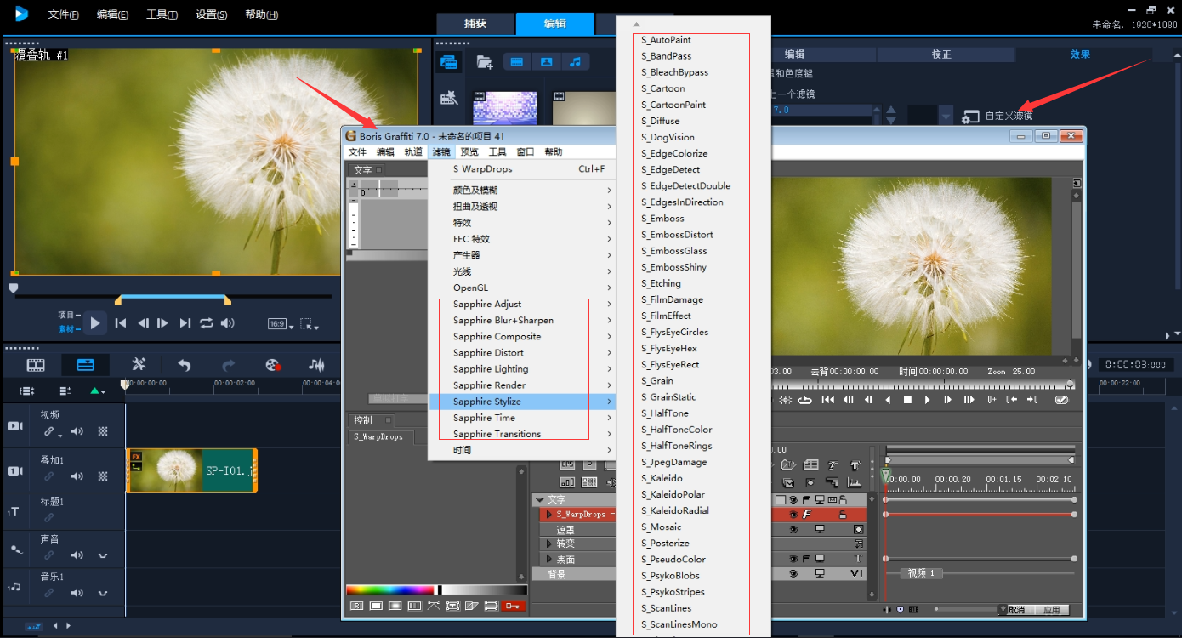The height and width of the screenshot is (638, 1182).
Task: Open the 16:9 aspect ratio dropdown
Action: click(x=281, y=324)
